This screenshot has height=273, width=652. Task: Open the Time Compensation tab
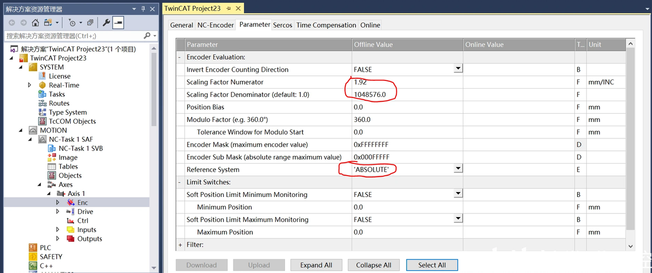tap(326, 25)
